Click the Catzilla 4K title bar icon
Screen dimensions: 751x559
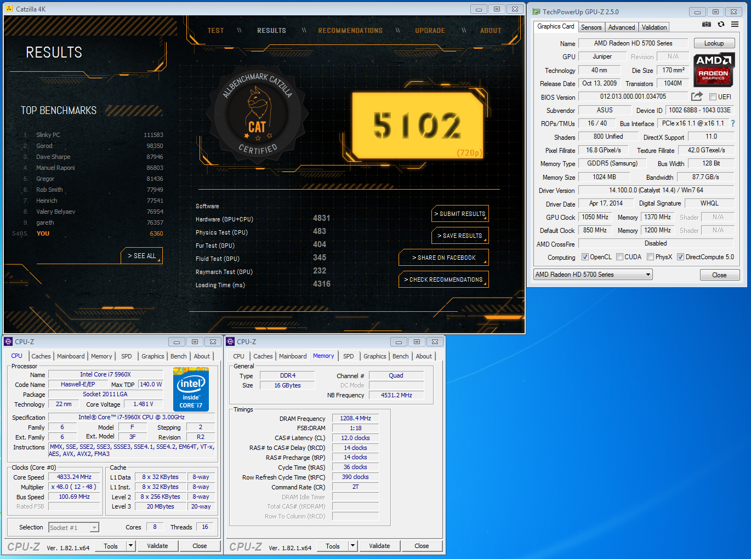9,9
